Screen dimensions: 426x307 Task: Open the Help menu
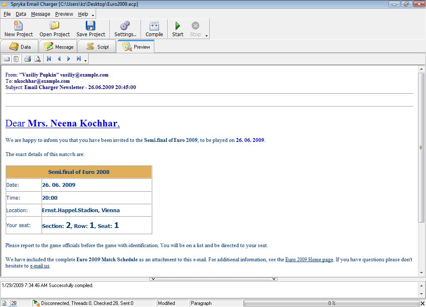click(x=83, y=14)
